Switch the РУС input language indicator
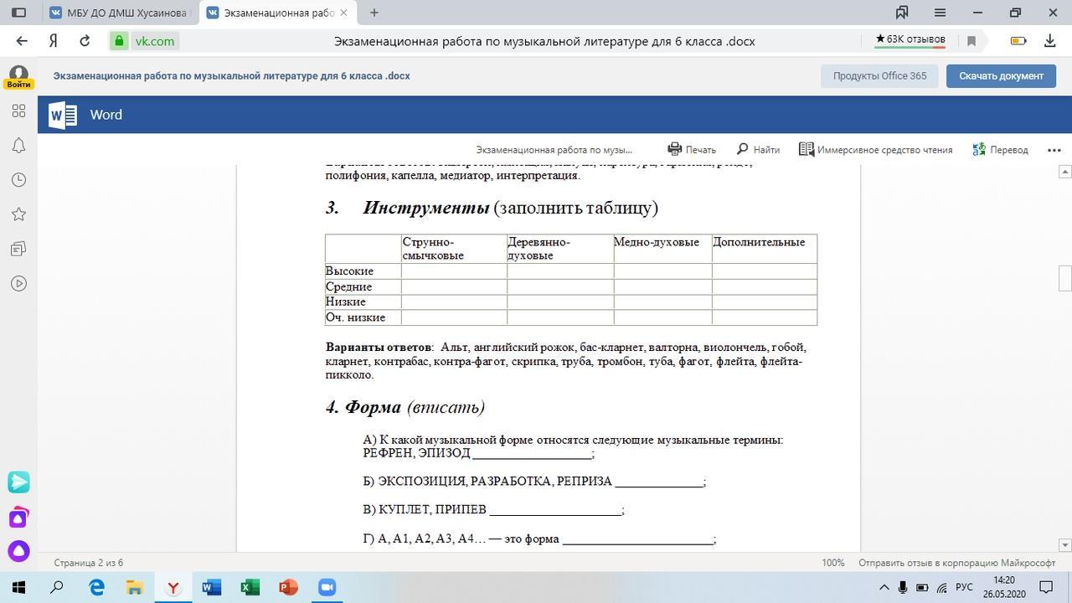The height and width of the screenshot is (603, 1072). coord(964,587)
